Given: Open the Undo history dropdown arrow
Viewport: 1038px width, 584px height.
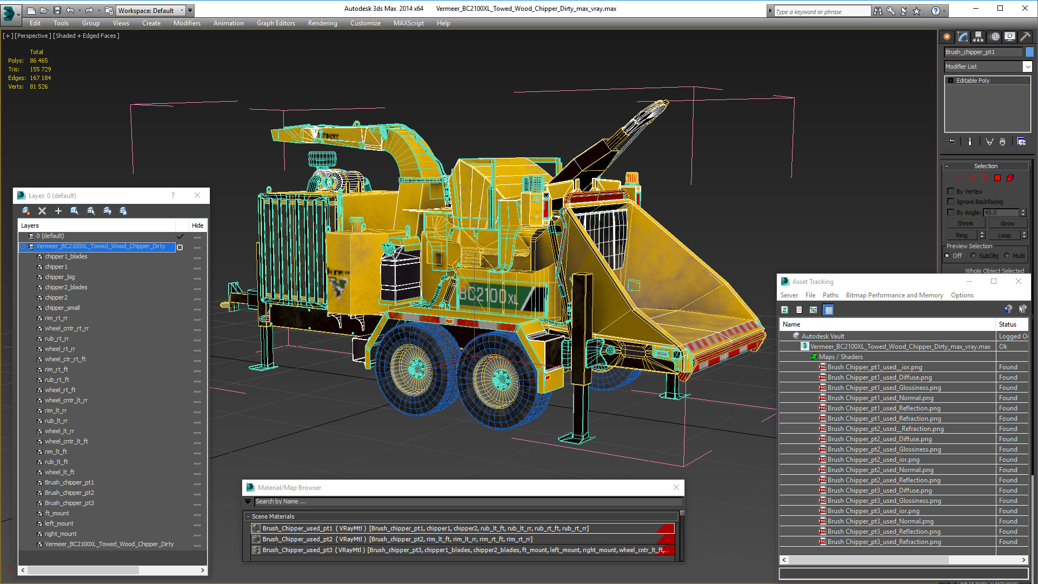Looking at the screenshot, I should [80, 10].
